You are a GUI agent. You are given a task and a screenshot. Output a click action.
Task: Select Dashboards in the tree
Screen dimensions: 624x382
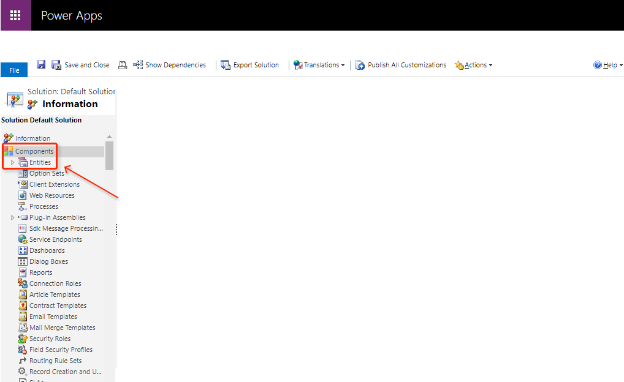[47, 250]
